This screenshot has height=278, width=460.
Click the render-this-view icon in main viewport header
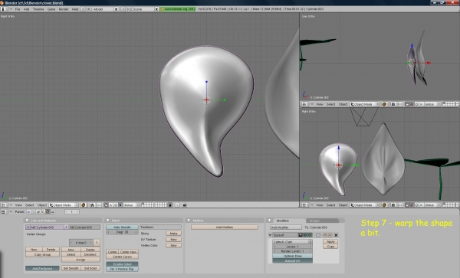coord(185,205)
